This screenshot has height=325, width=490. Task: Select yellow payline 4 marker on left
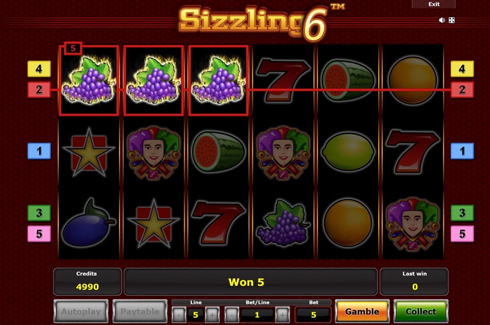coord(39,69)
